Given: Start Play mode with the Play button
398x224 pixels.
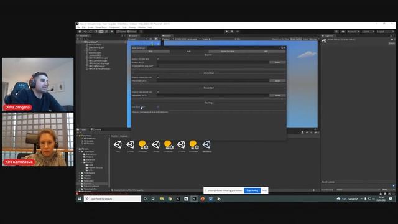Looking at the screenshot, I should [226, 32].
